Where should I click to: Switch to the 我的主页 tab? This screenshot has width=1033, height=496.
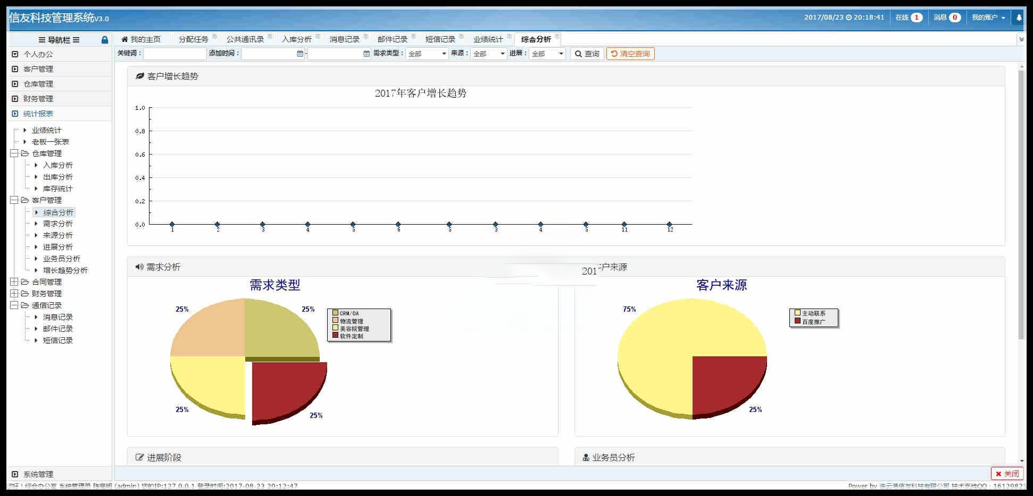point(141,39)
